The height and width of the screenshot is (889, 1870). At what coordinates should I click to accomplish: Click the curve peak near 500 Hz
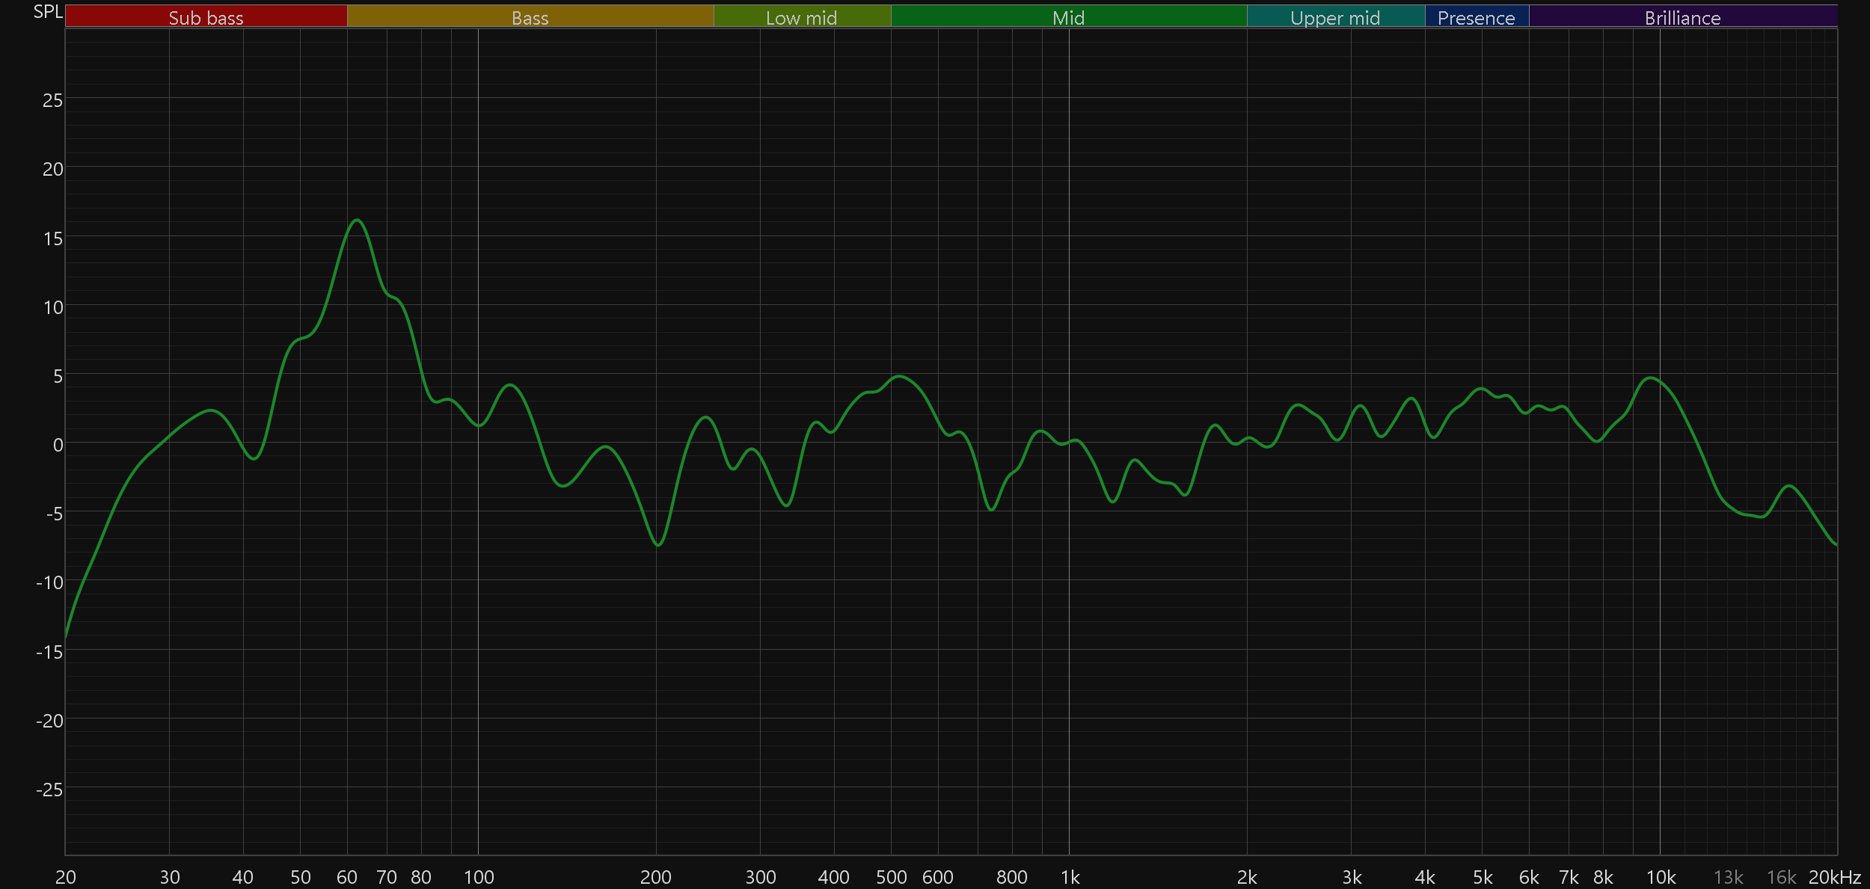900,376
